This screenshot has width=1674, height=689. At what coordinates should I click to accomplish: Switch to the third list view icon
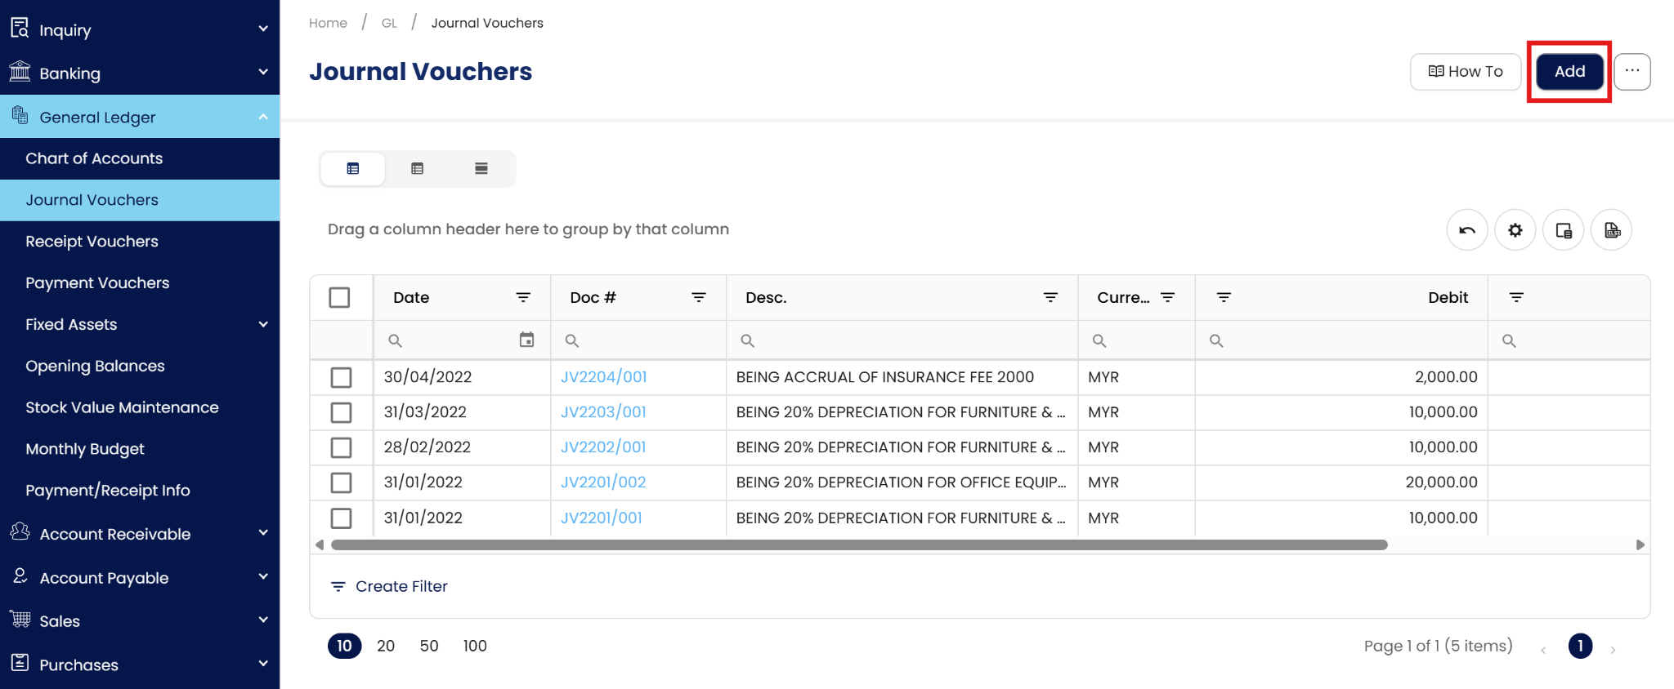pyautogui.click(x=481, y=169)
